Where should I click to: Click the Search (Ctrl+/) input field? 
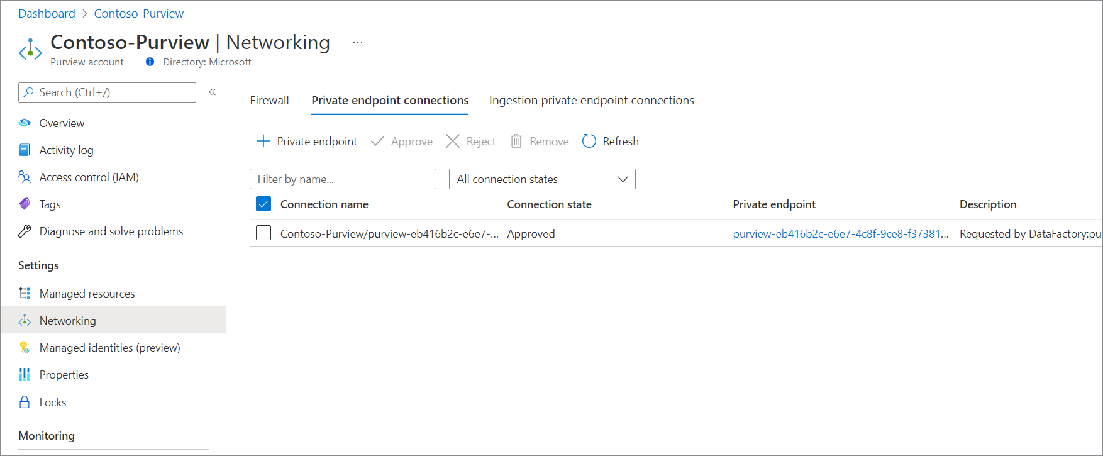click(x=107, y=92)
